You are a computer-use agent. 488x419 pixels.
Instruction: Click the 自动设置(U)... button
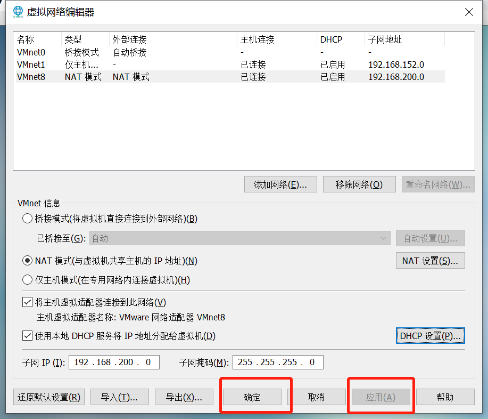pyautogui.click(x=431, y=238)
